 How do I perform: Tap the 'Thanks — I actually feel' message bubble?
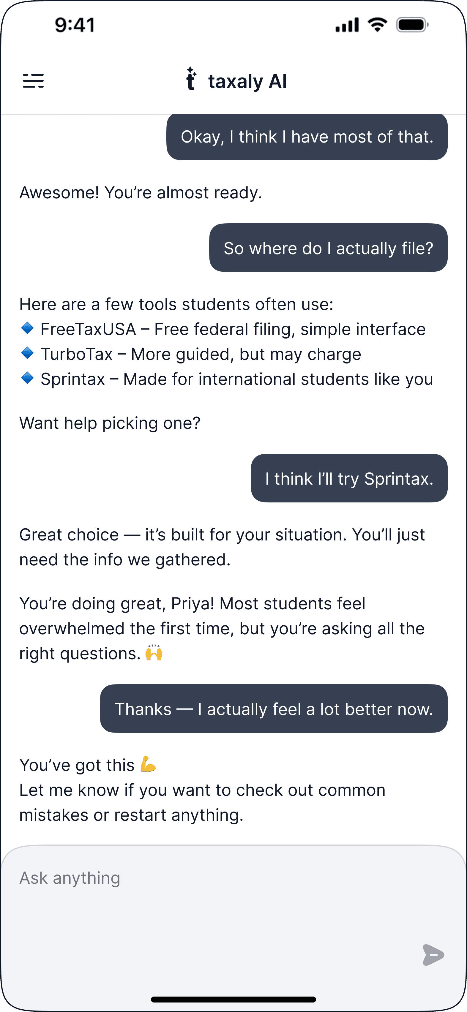tap(274, 709)
